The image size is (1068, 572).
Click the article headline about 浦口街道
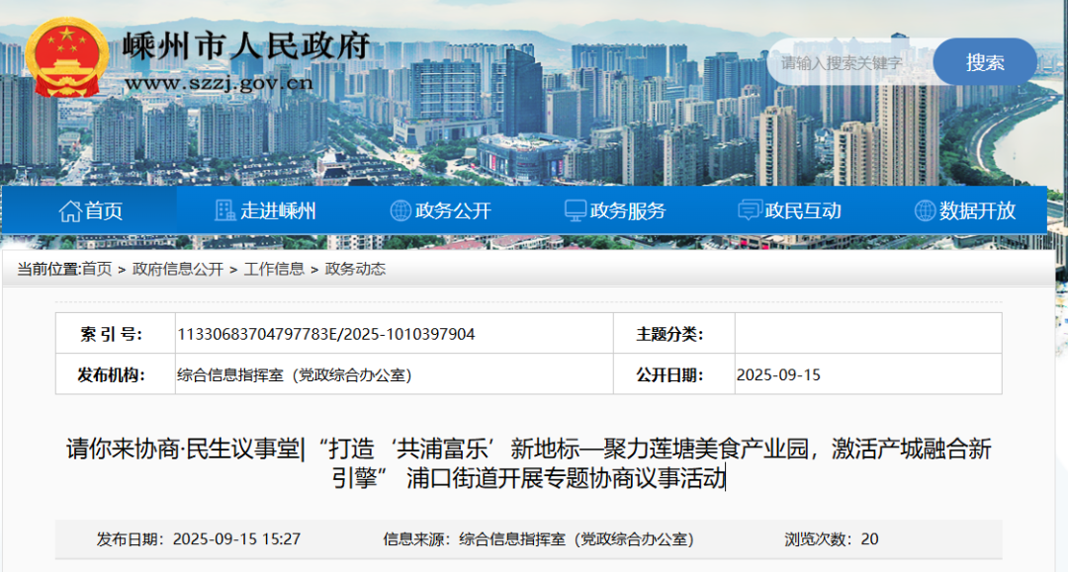pos(528,464)
